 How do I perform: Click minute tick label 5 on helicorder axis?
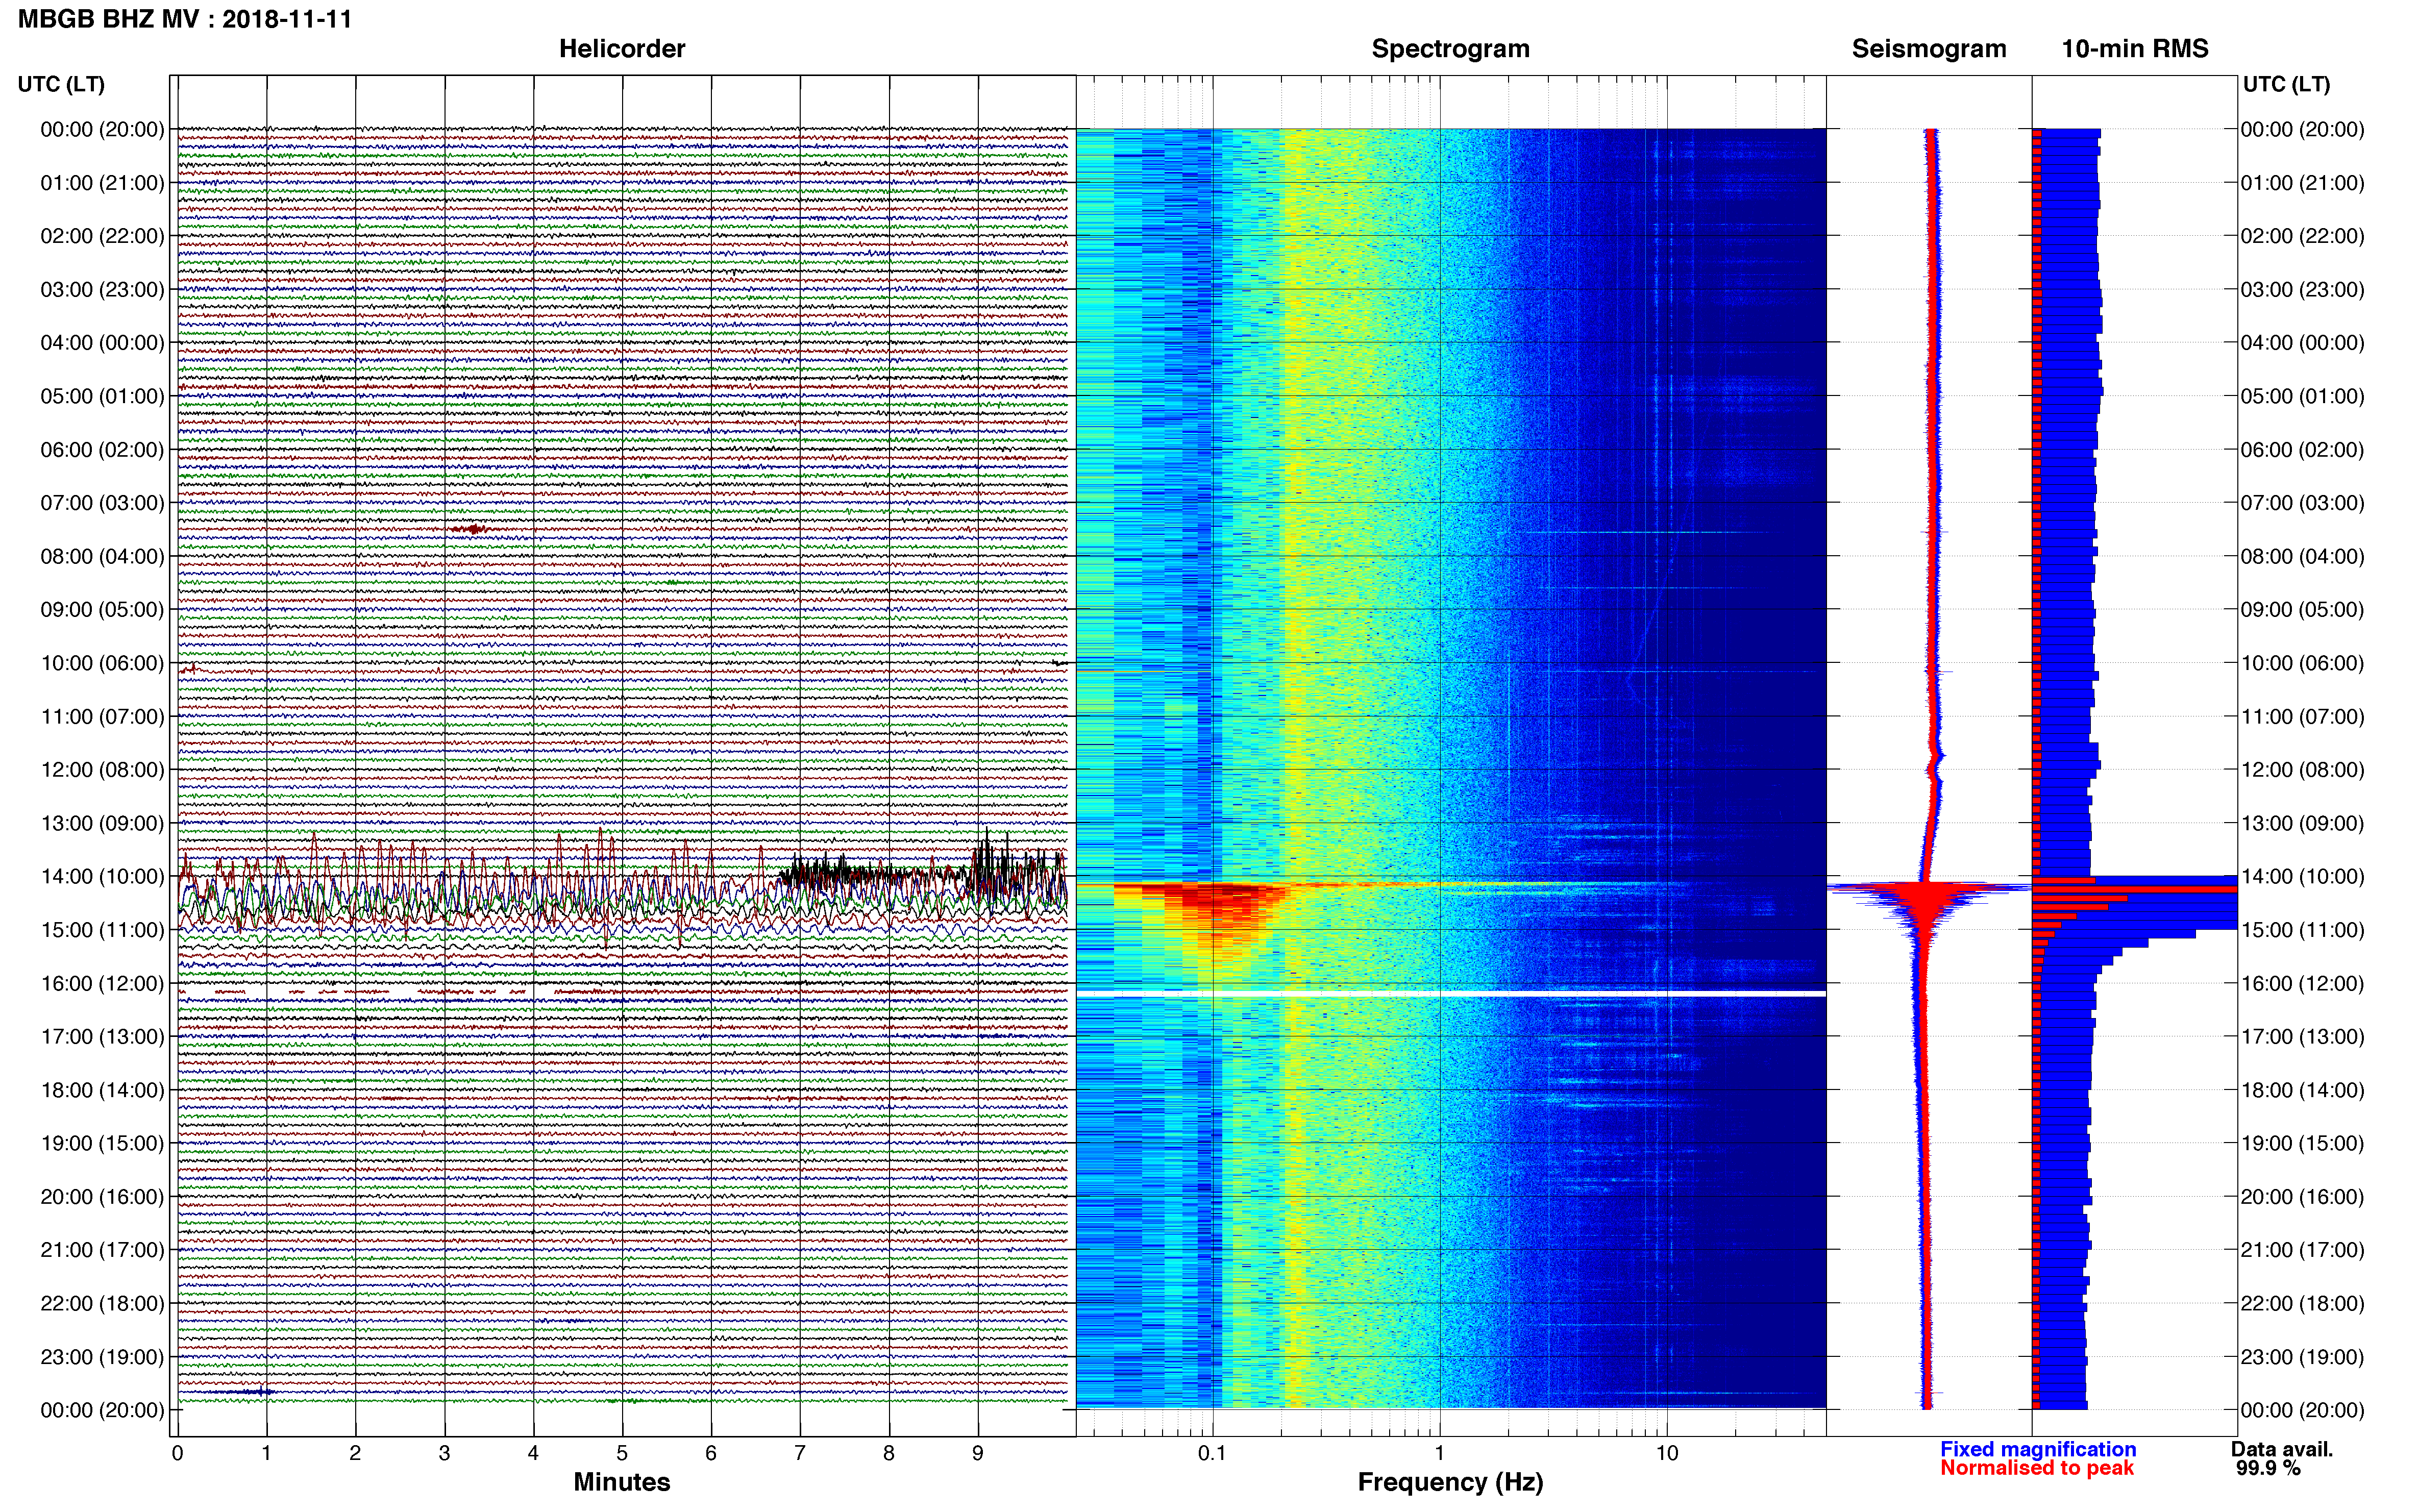tap(622, 1453)
